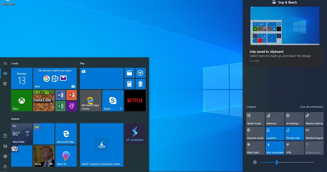
Task: Open the Xbox tile
Action: 22,100
